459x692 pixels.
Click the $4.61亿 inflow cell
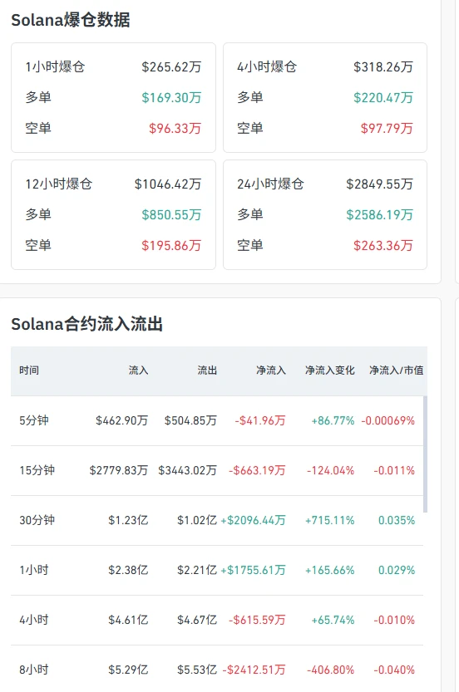coord(128,620)
